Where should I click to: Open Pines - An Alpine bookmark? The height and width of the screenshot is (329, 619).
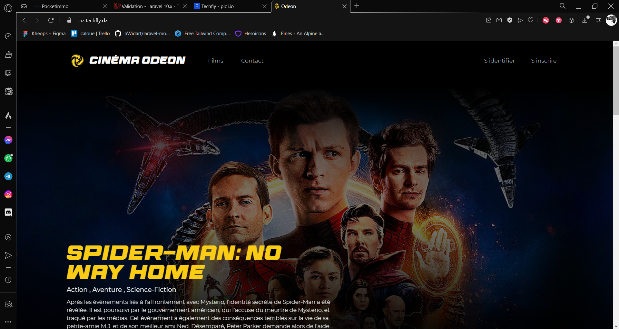[x=298, y=34]
